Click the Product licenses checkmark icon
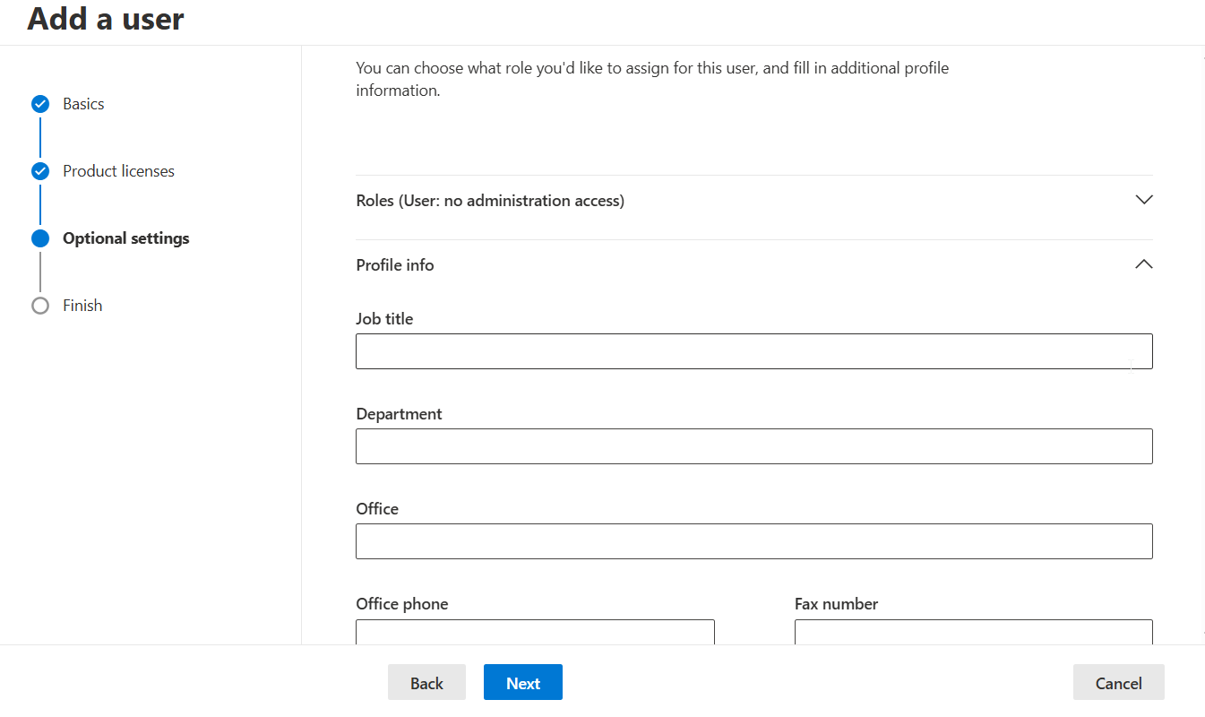The image size is (1205, 717). [x=40, y=171]
